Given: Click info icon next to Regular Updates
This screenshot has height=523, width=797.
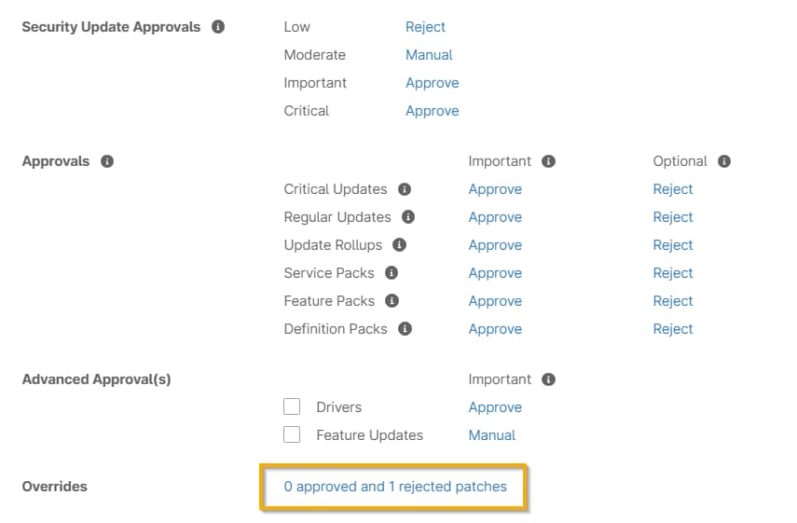Looking at the screenshot, I should pos(408,217).
